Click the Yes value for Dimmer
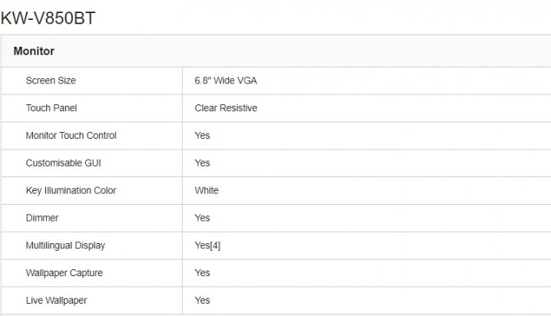This screenshot has height=316, width=551. coord(203,218)
